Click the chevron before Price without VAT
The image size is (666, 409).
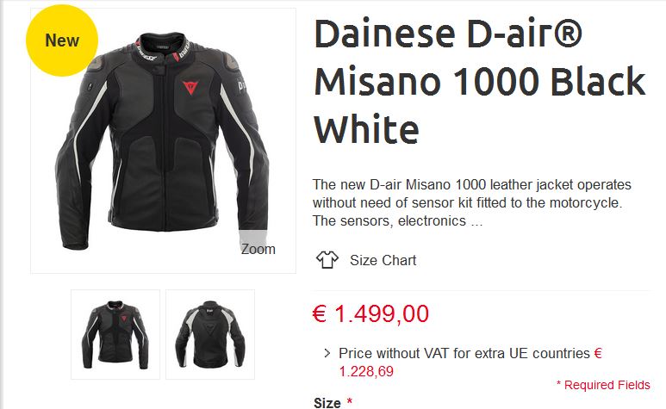(x=327, y=353)
